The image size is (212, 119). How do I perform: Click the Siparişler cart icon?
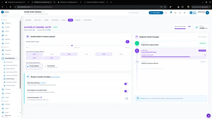point(3,27)
